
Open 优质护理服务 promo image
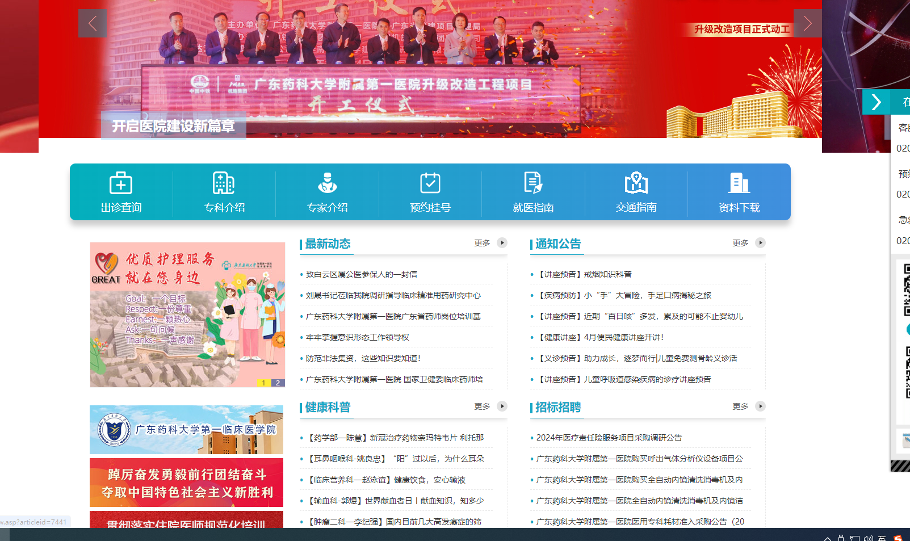click(x=187, y=314)
